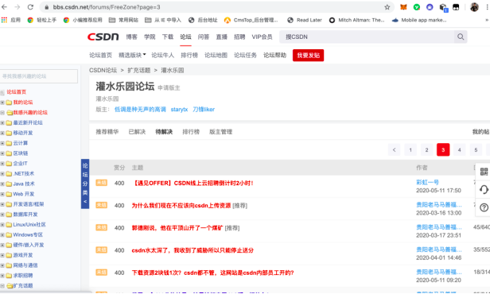Viewport: 490px width, 294px height.
Task: Open post 郭德刚说，他在平顶山开了一个煤矿
Action: (x=177, y=228)
